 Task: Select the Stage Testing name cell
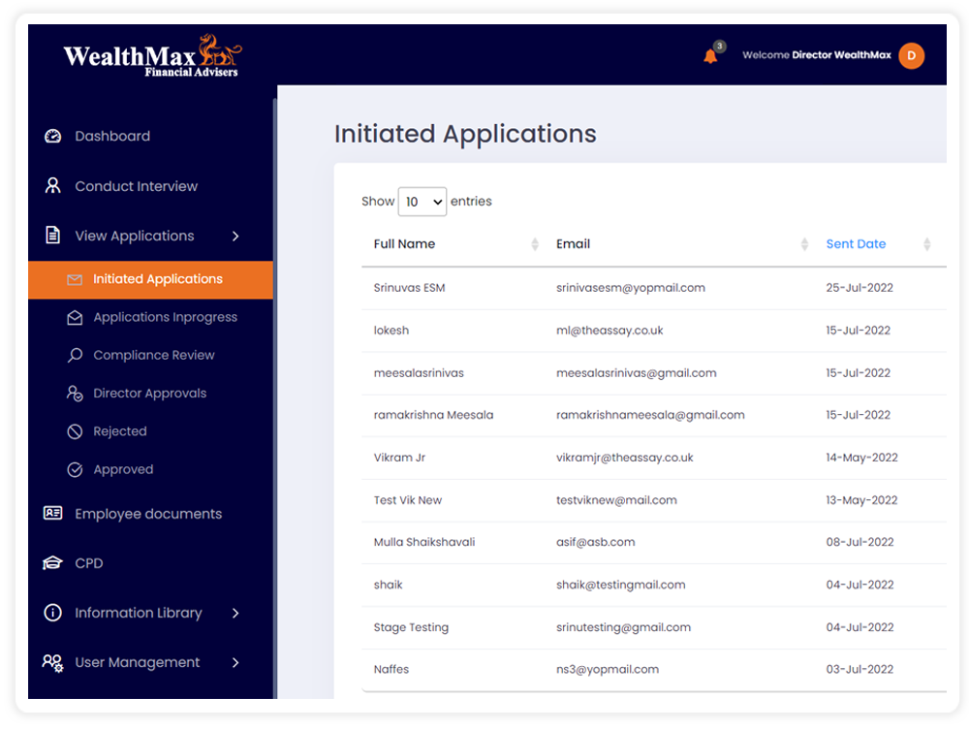411,628
